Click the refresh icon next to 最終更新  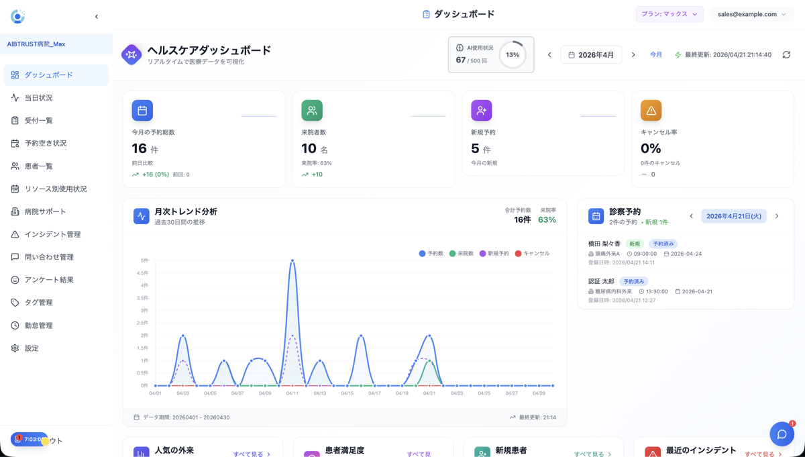(x=786, y=55)
